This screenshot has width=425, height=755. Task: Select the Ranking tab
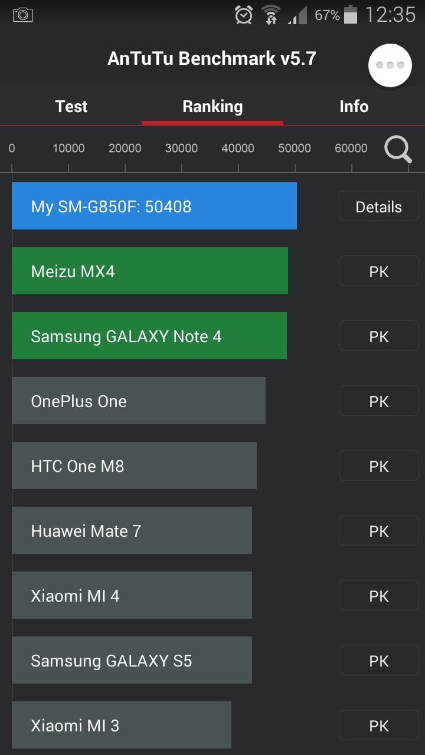click(212, 107)
